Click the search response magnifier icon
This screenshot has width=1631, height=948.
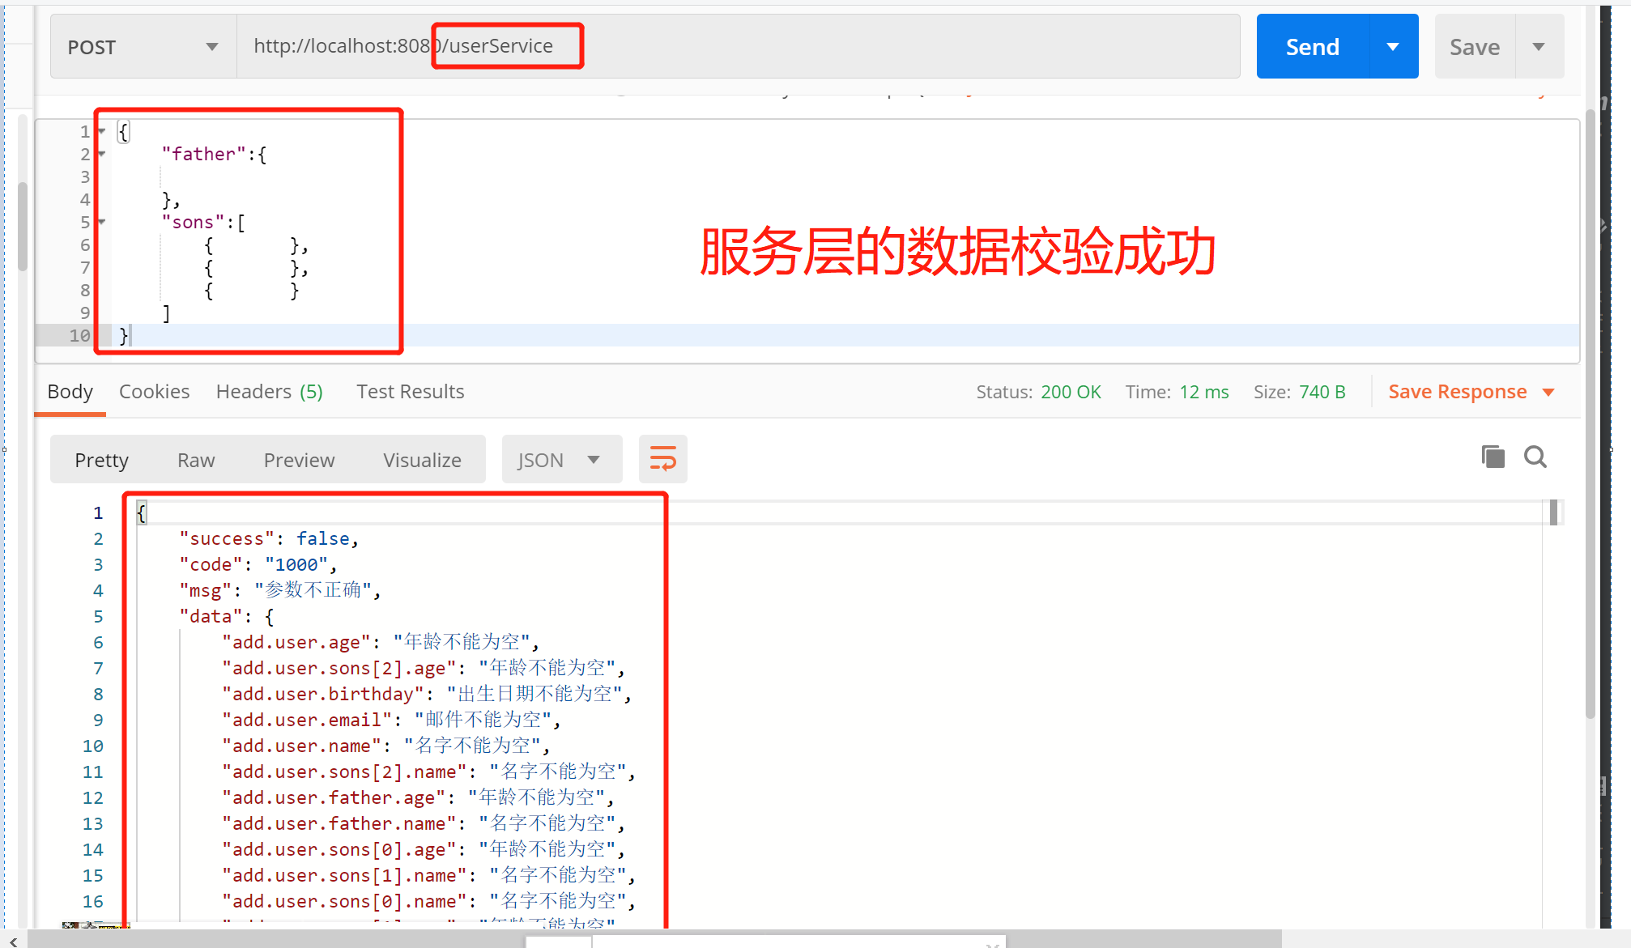pos(1535,457)
